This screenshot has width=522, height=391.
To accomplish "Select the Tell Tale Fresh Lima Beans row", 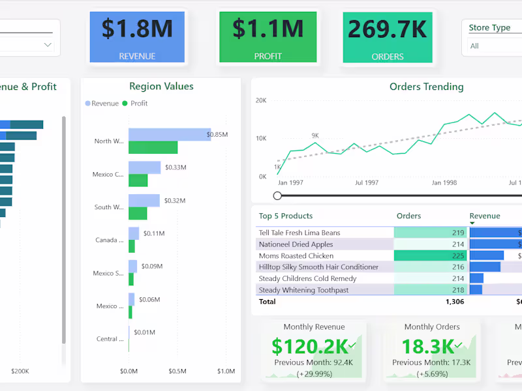I will [389, 233].
